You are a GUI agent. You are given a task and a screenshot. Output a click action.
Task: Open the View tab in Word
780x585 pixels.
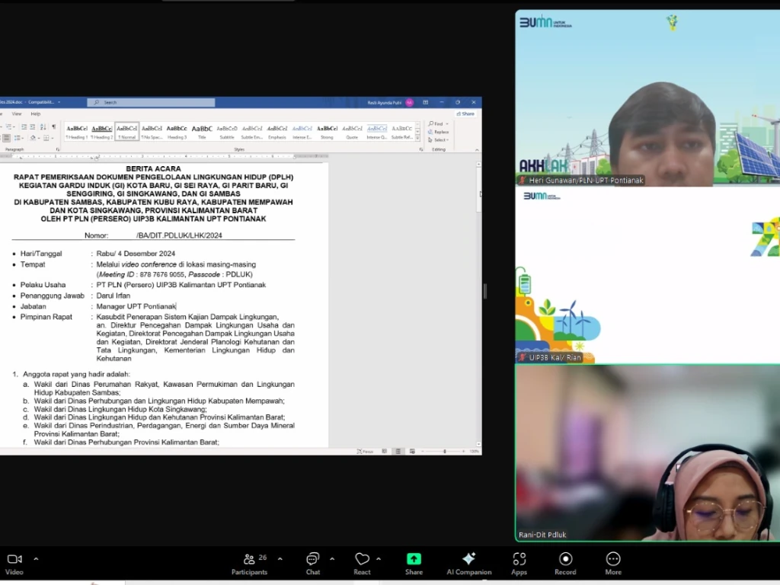(x=16, y=113)
